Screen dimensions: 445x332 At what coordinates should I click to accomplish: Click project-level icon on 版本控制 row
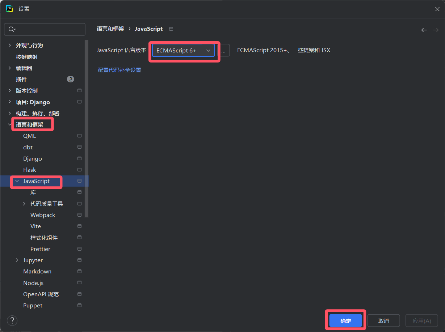(x=80, y=90)
